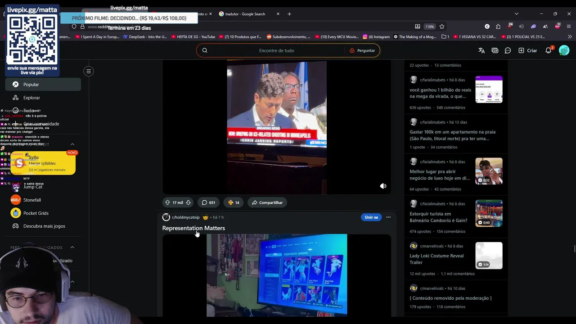Image resolution: width=576 pixels, height=324 pixels.
Task: Open HEPTA DE SG - YouTube bookmark
Action: pos(193,37)
